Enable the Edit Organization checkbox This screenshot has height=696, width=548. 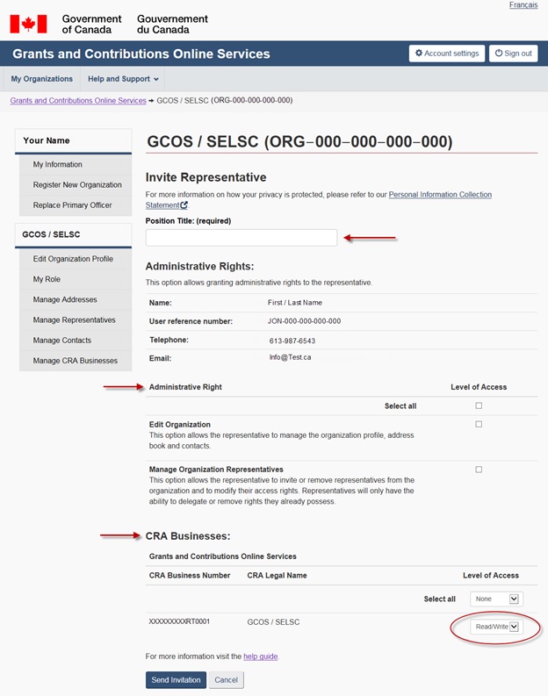pyautogui.click(x=479, y=424)
